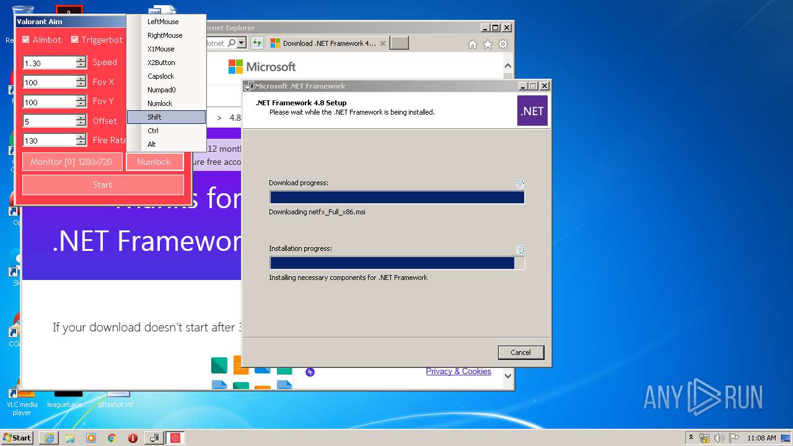
Task: Cancel the .NET Framework setup
Action: 521,352
